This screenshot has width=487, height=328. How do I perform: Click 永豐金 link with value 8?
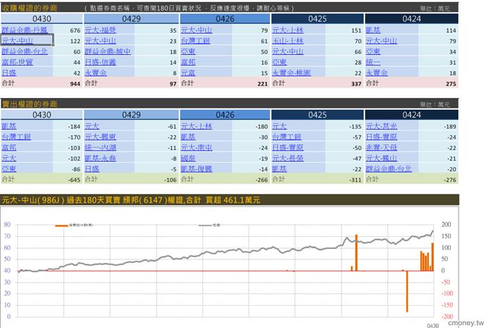pyautogui.click(x=96, y=72)
